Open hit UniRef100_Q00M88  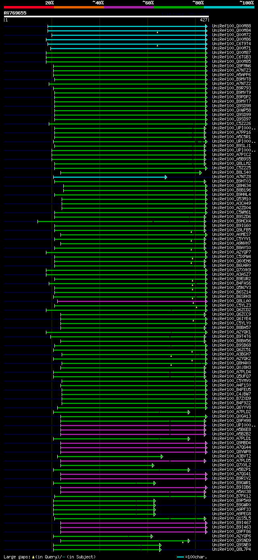click(x=231, y=26)
